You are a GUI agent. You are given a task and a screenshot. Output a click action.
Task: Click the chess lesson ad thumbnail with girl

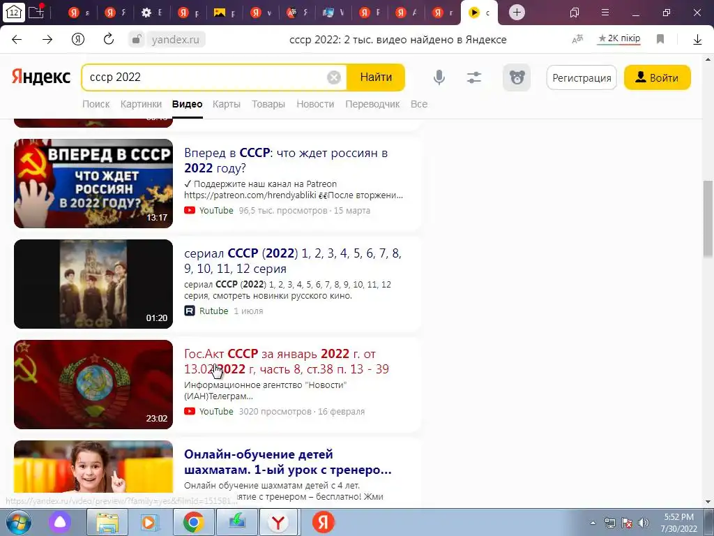point(93,466)
